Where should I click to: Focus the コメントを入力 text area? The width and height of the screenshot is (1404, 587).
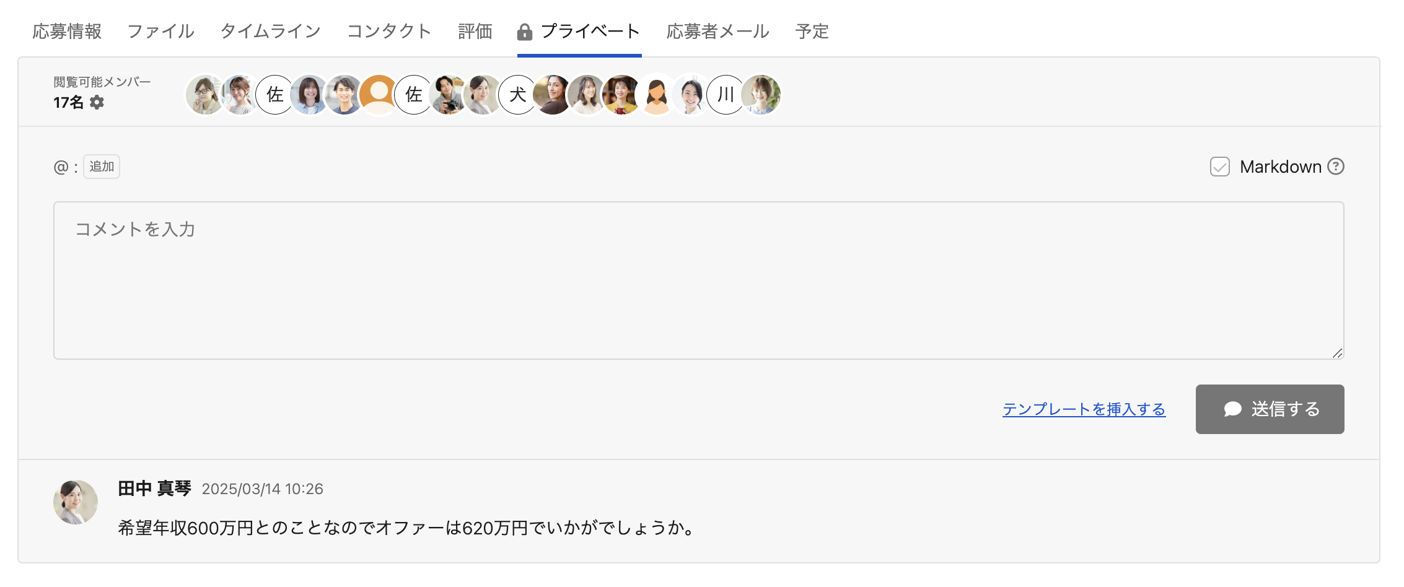coord(698,280)
